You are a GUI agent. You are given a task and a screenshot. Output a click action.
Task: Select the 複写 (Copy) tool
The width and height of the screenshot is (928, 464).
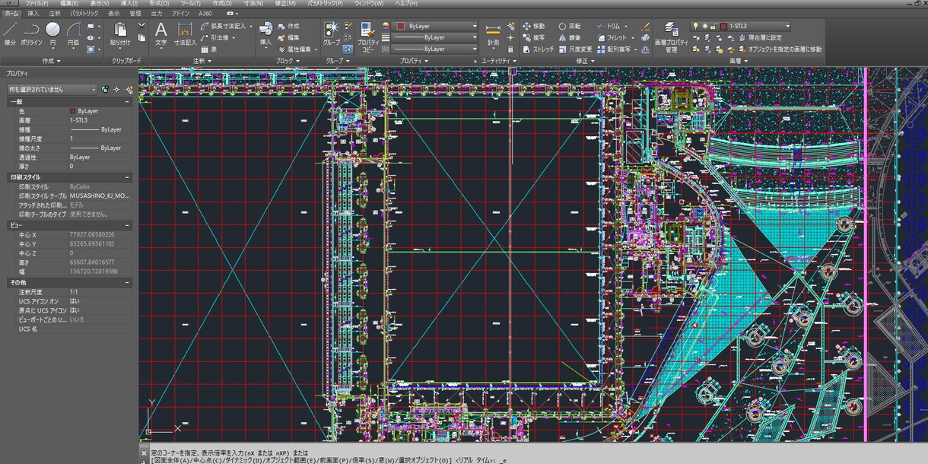534,37
